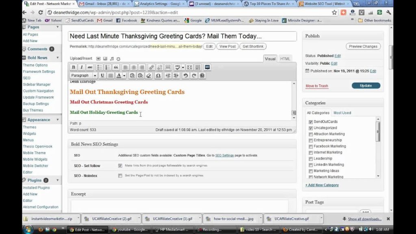Undo last edit in editor
The width and height of the screenshot is (416, 234).
[185, 76]
